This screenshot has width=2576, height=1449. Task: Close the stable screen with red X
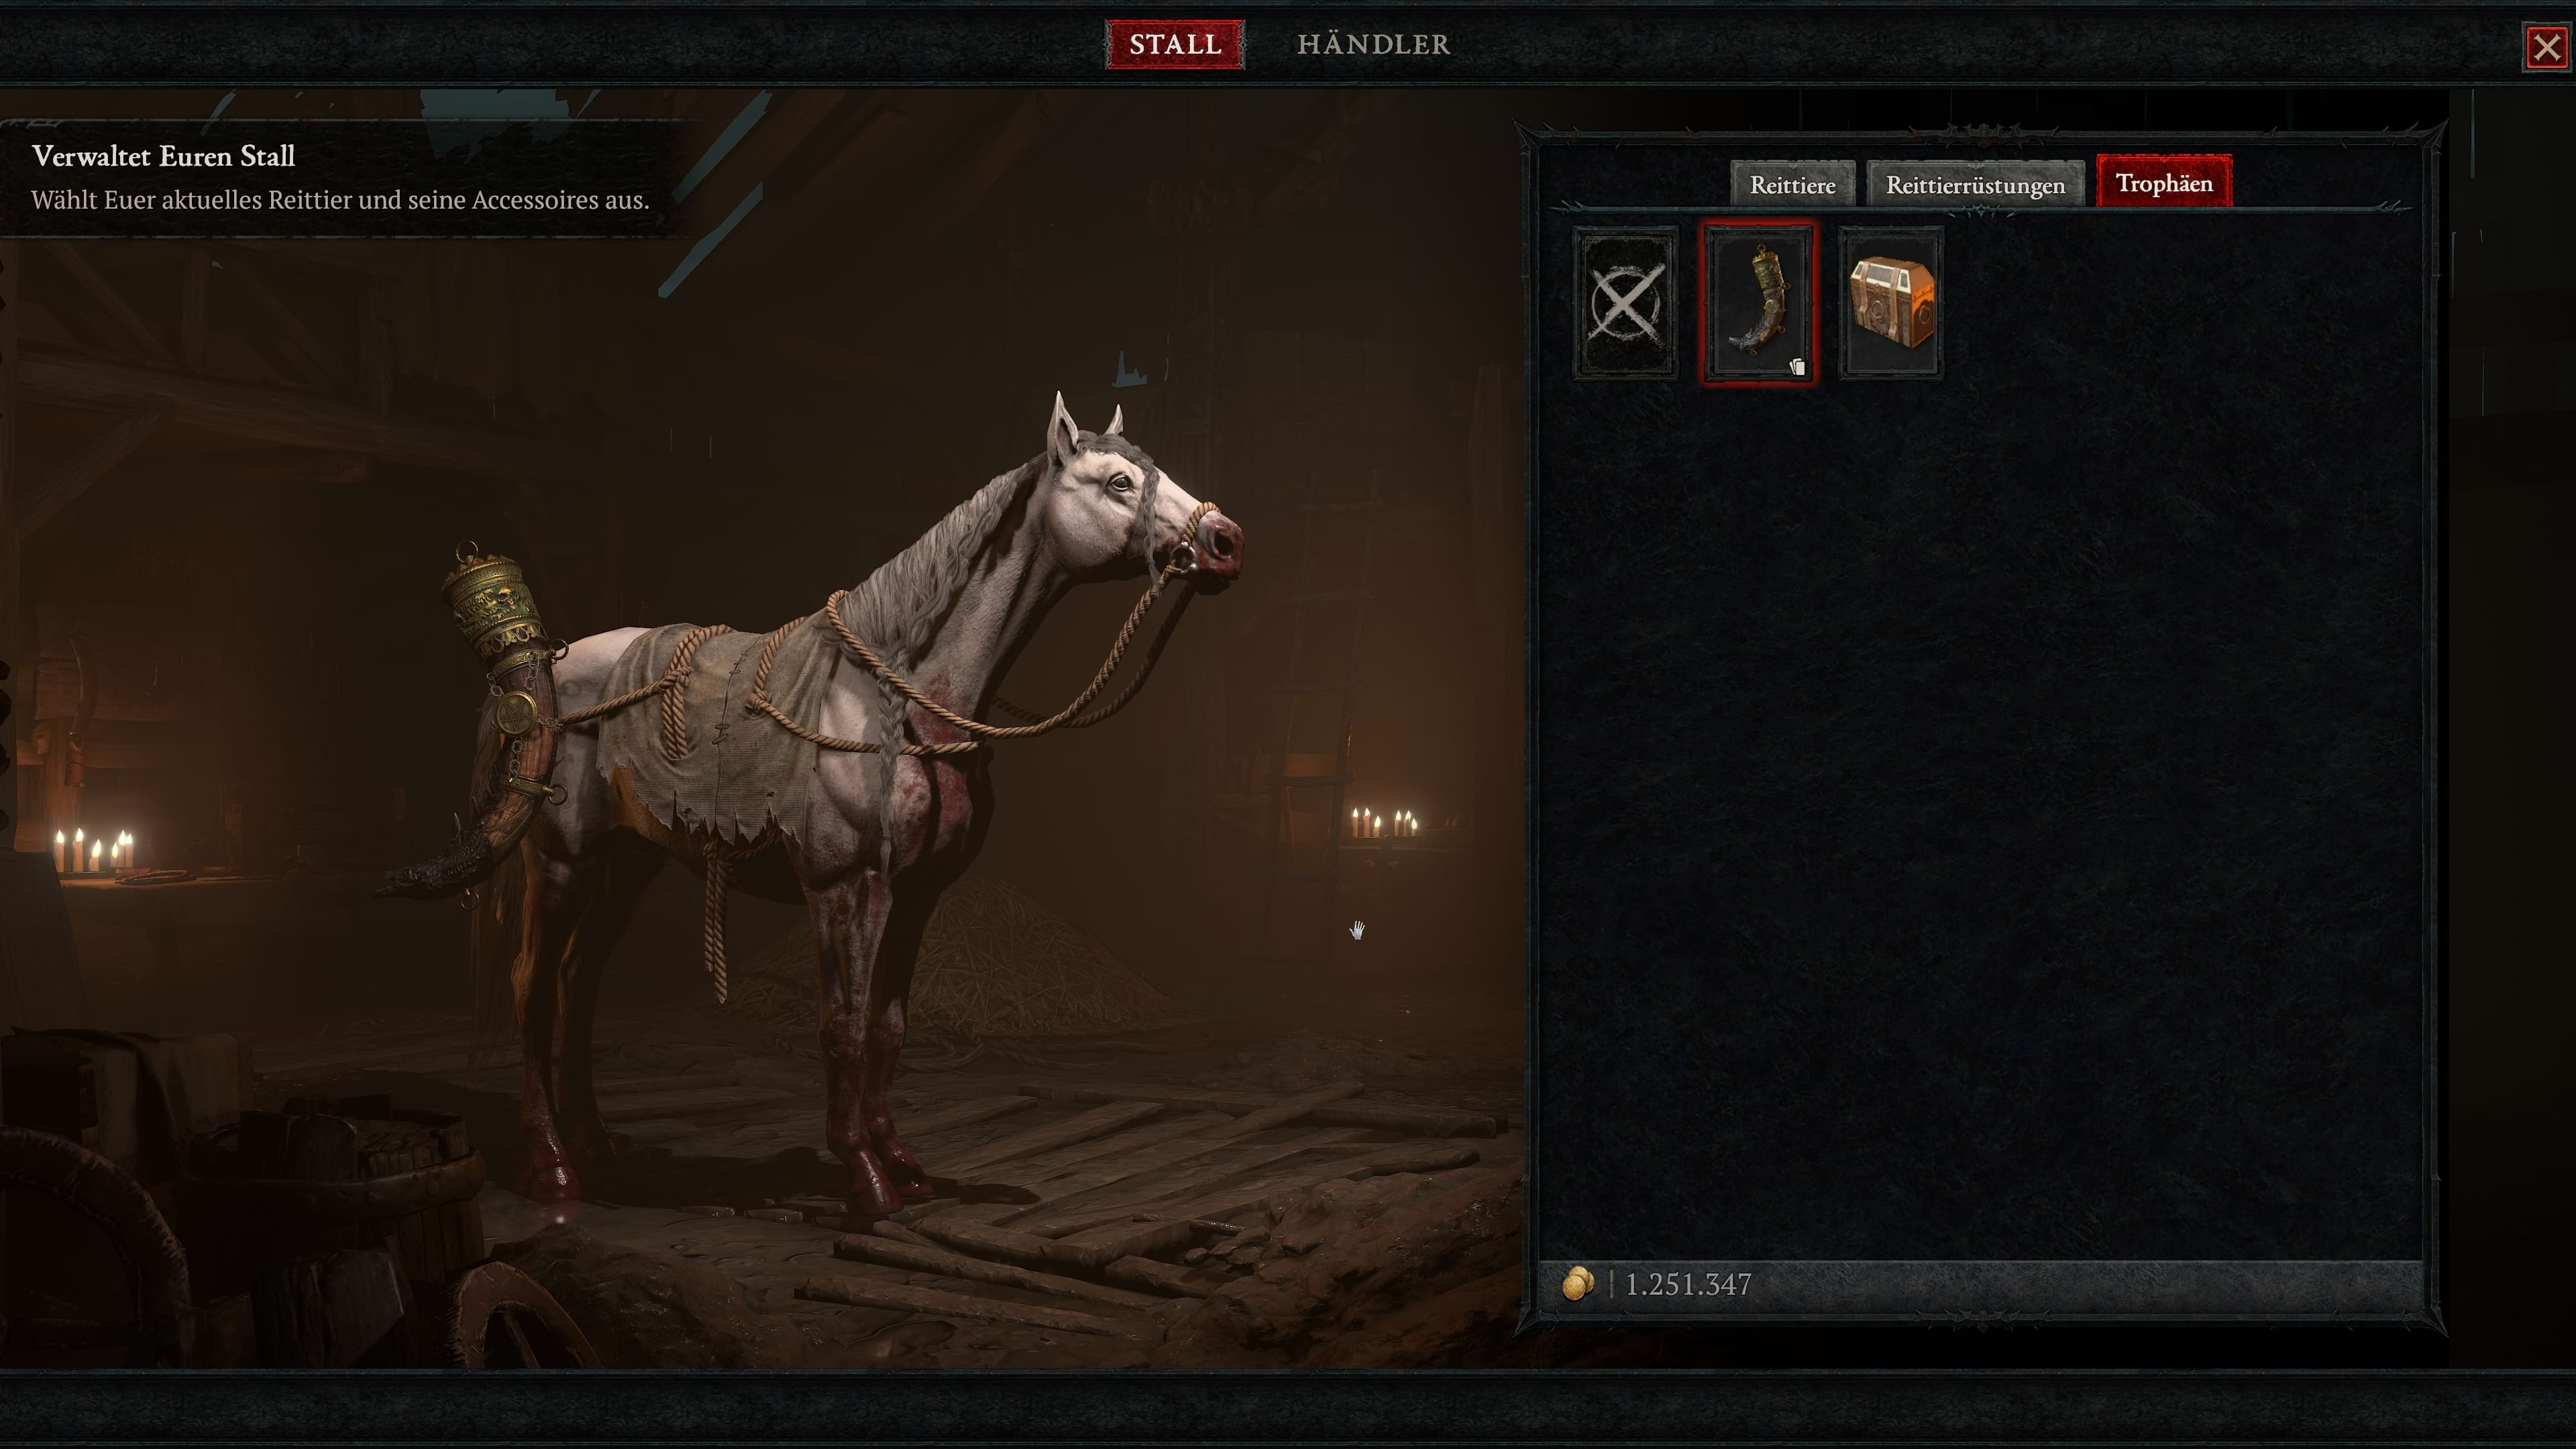2546,47
